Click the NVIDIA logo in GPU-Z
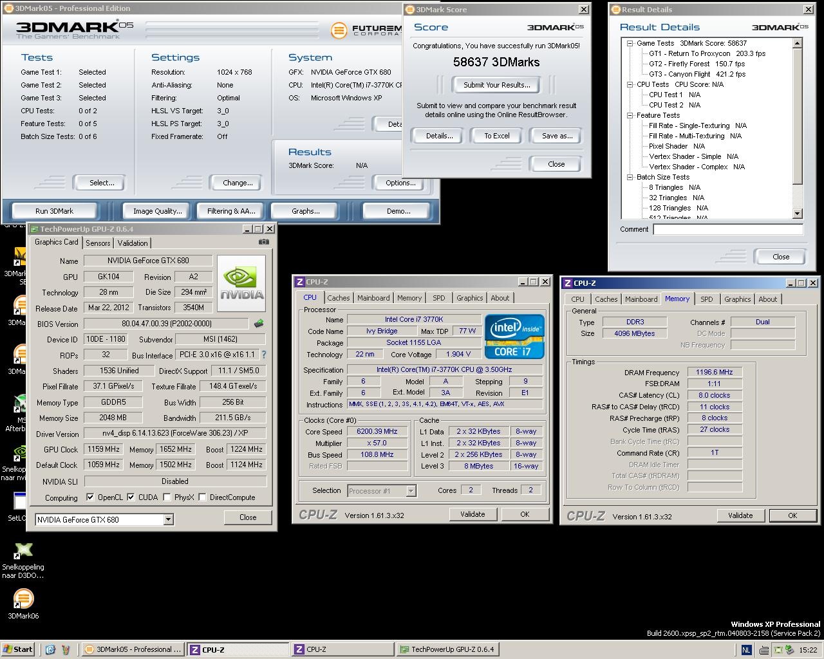The image size is (824, 659). (x=241, y=284)
